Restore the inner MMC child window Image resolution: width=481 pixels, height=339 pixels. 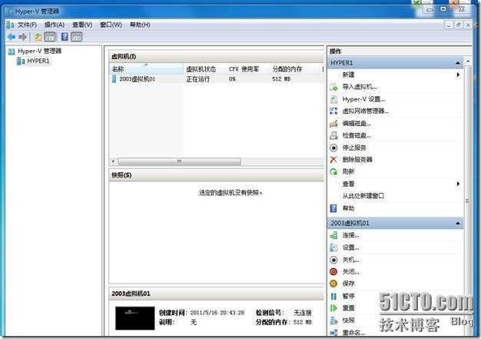[x=458, y=25]
